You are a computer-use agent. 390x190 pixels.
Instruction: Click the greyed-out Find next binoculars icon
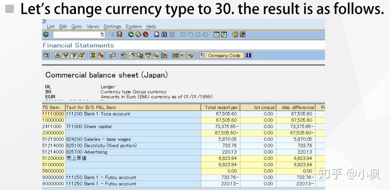[x=172, y=34]
